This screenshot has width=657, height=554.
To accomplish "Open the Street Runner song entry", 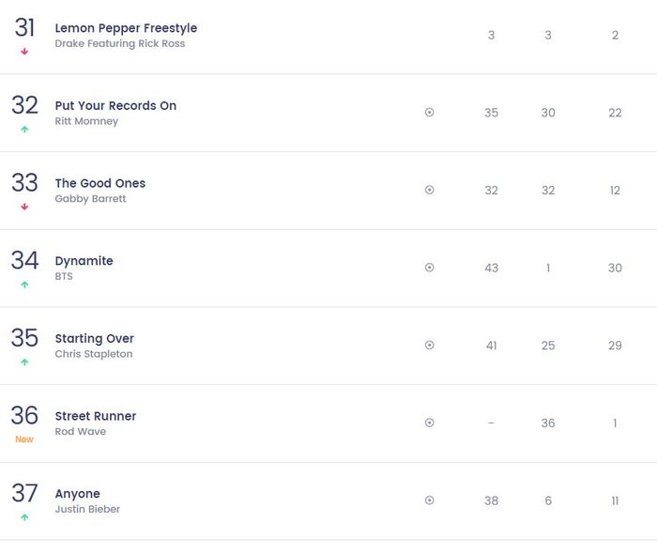I will click(96, 416).
